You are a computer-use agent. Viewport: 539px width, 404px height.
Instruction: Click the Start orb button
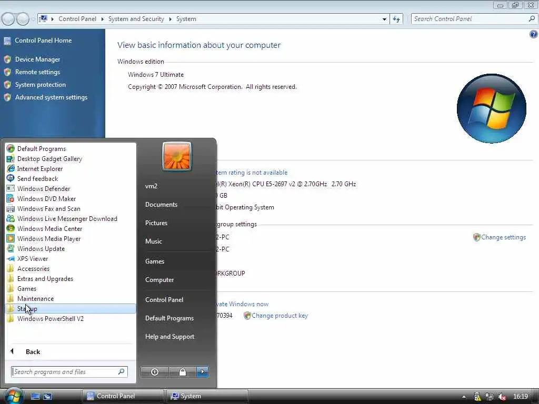coord(13,396)
